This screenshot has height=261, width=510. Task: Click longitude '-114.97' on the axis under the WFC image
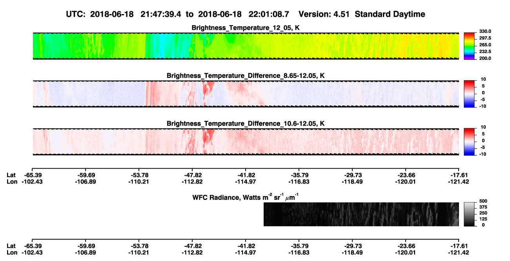click(246, 252)
